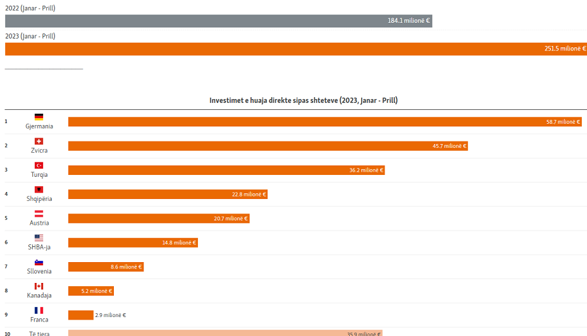Viewport: 587px width, 336px height.
Task: Select the 2022 gray bar of 184.1 milionë €
Action: point(218,21)
